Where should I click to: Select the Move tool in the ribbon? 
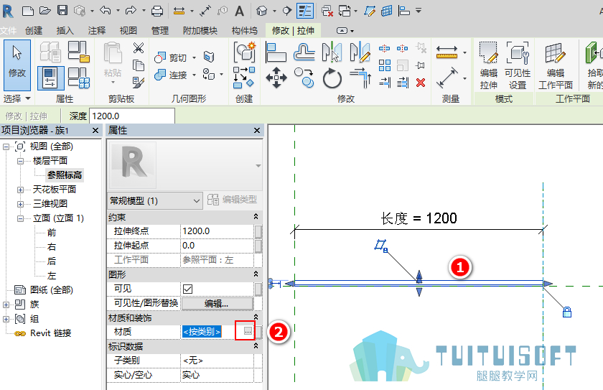click(276, 78)
